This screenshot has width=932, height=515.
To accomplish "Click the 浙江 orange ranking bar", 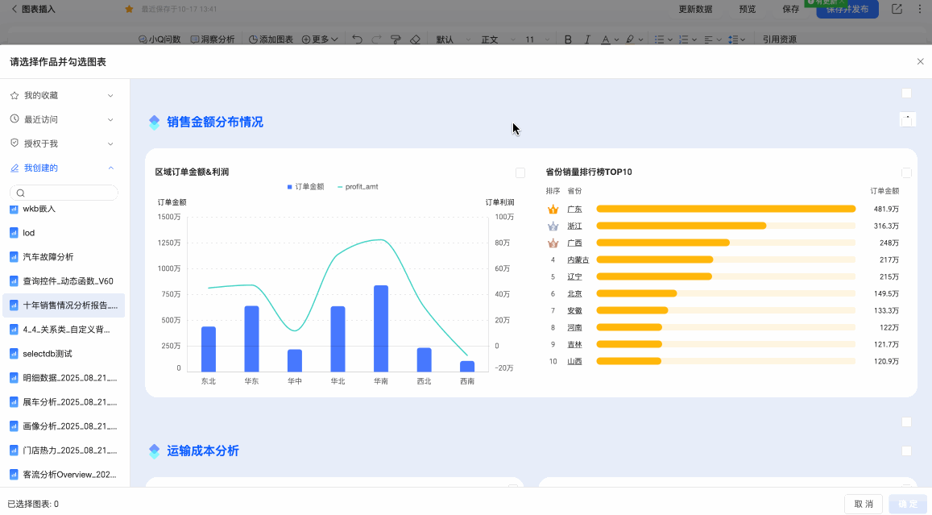I will pyautogui.click(x=681, y=226).
